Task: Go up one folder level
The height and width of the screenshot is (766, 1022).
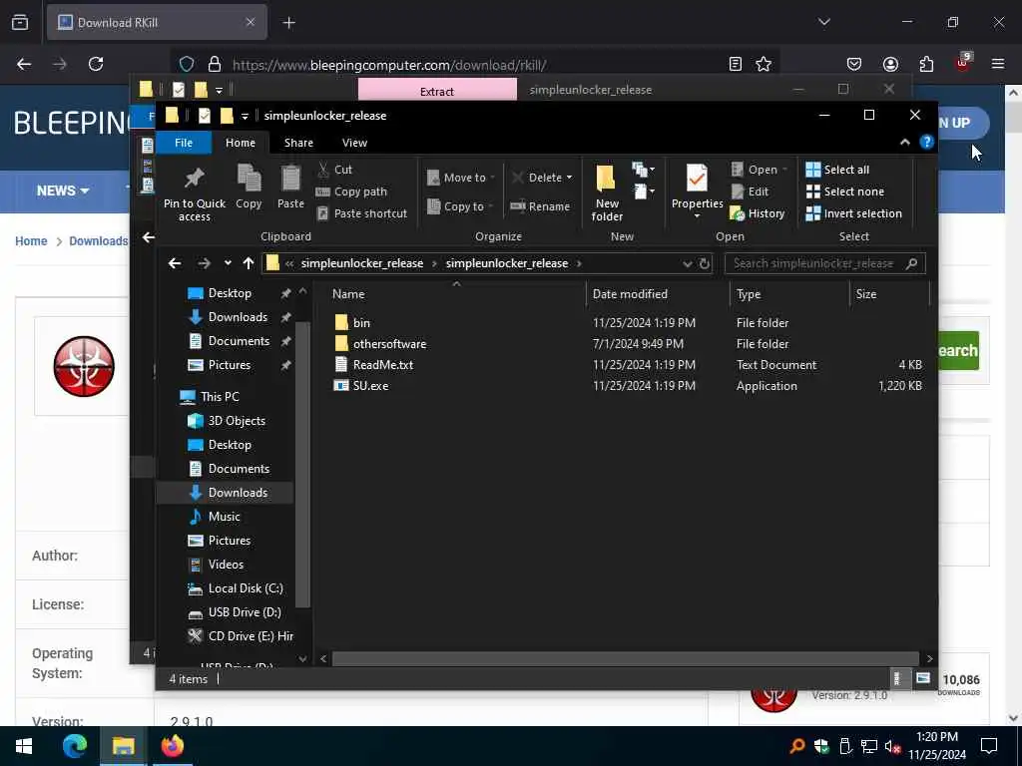Action: (x=249, y=263)
